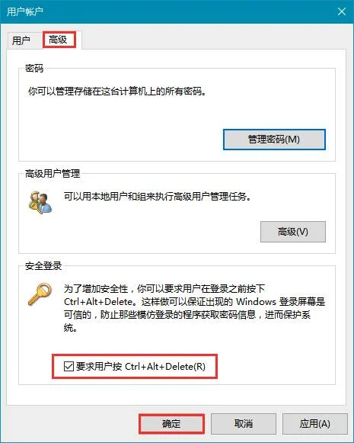Click the word Windows in the security paragraph
The width and height of the screenshot is (354, 443).
click(x=256, y=301)
